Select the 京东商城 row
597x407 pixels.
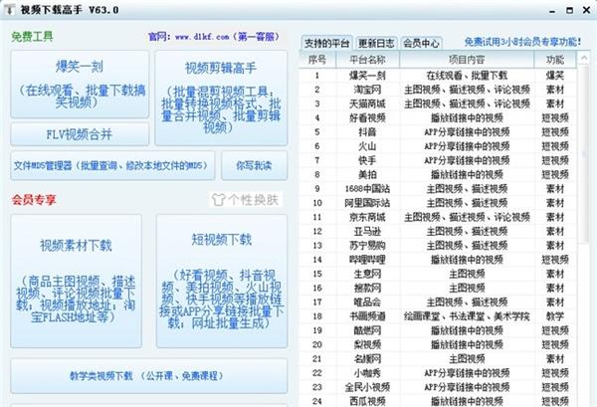438,217
